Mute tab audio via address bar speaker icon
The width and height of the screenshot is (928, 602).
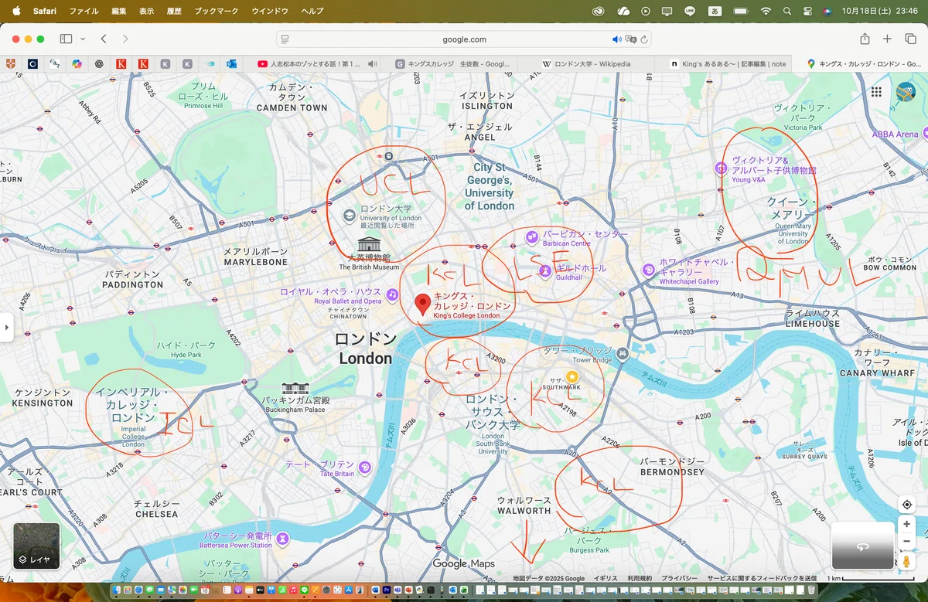click(616, 39)
